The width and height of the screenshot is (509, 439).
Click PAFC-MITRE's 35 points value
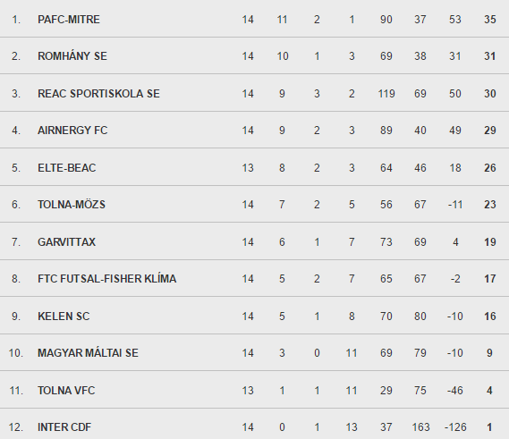490,20
